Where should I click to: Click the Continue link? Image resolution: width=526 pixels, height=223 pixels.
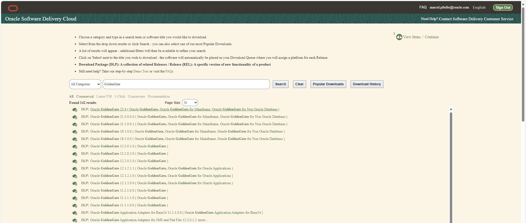tap(432, 37)
